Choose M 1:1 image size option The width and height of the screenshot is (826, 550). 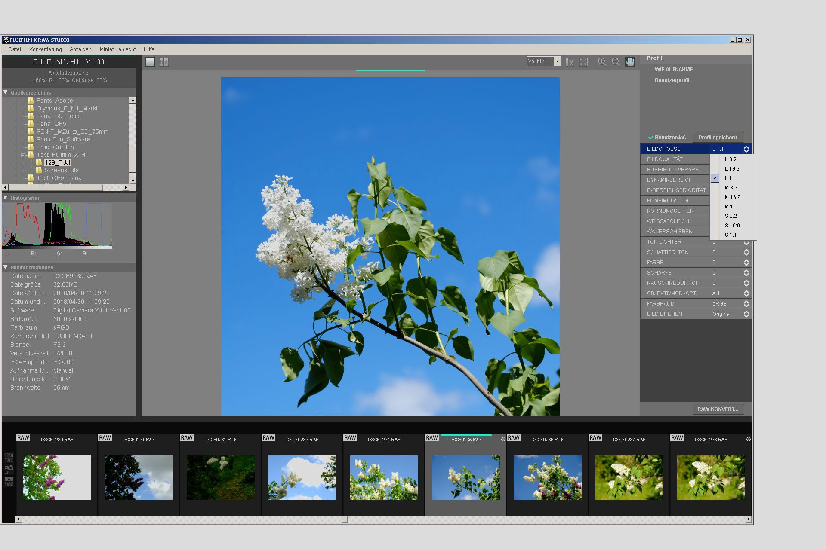(733, 207)
